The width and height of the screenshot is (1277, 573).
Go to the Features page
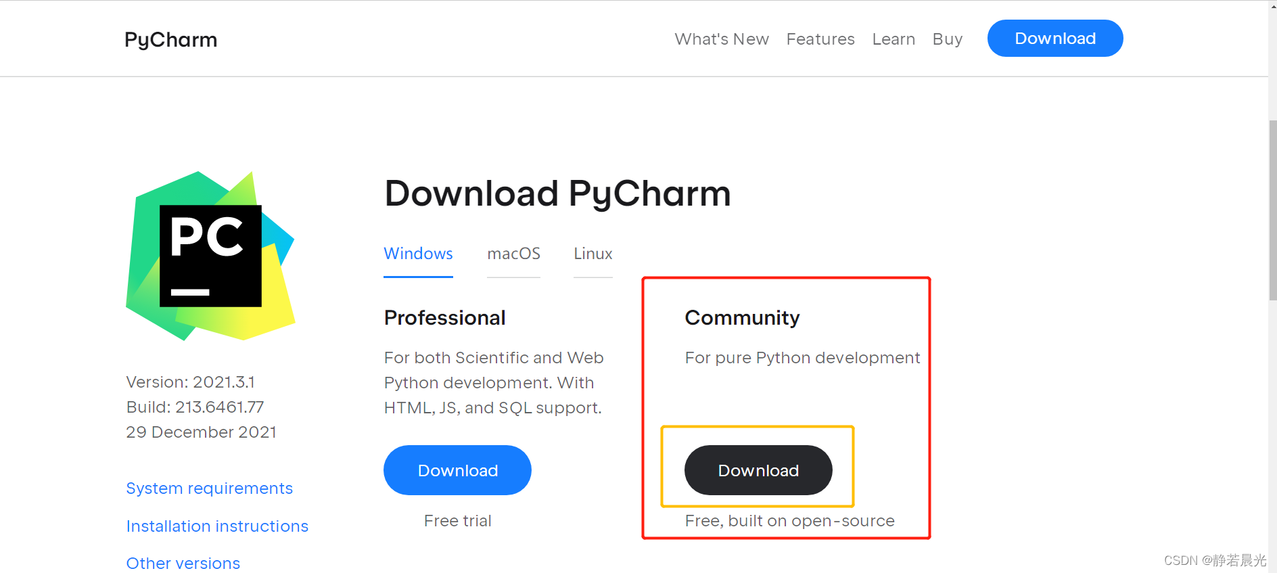pyautogui.click(x=820, y=39)
